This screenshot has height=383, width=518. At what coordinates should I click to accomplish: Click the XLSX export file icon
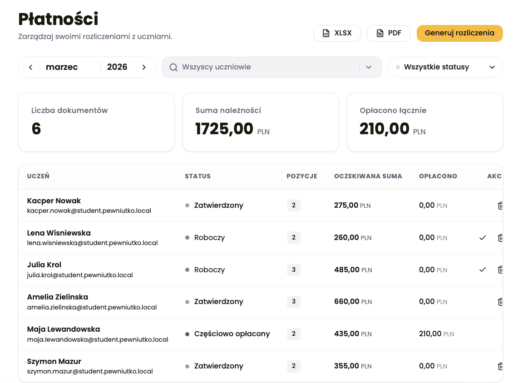pyautogui.click(x=325, y=33)
